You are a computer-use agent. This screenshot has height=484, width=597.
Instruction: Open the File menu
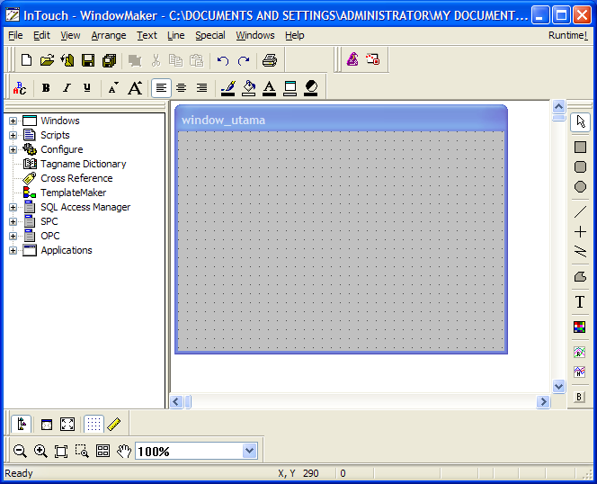pyautogui.click(x=15, y=35)
